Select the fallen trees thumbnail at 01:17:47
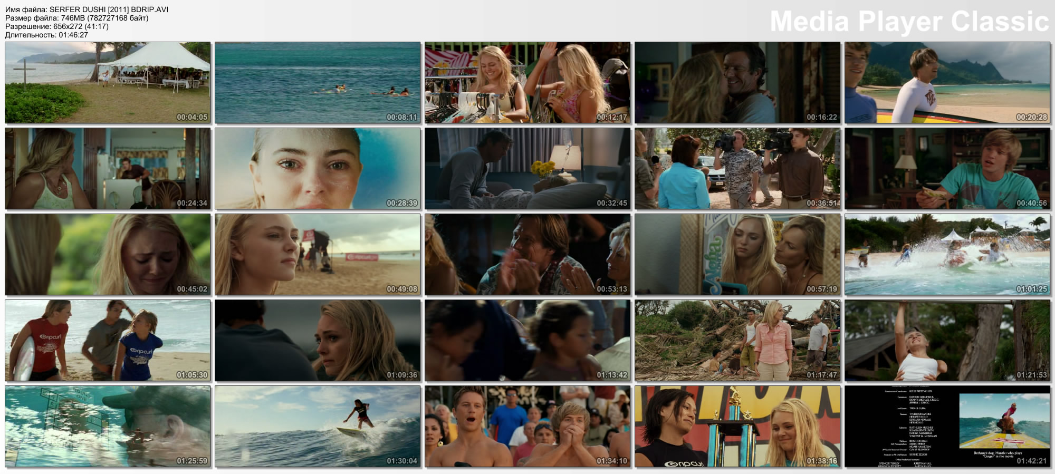 click(x=737, y=341)
